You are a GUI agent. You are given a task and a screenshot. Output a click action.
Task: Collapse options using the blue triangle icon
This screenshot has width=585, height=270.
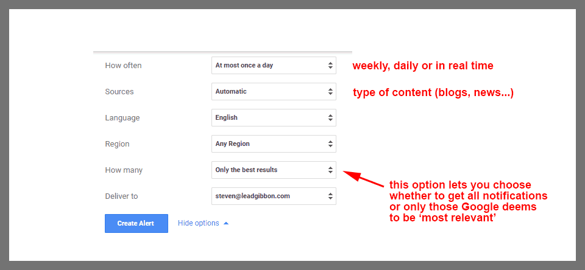pos(226,223)
